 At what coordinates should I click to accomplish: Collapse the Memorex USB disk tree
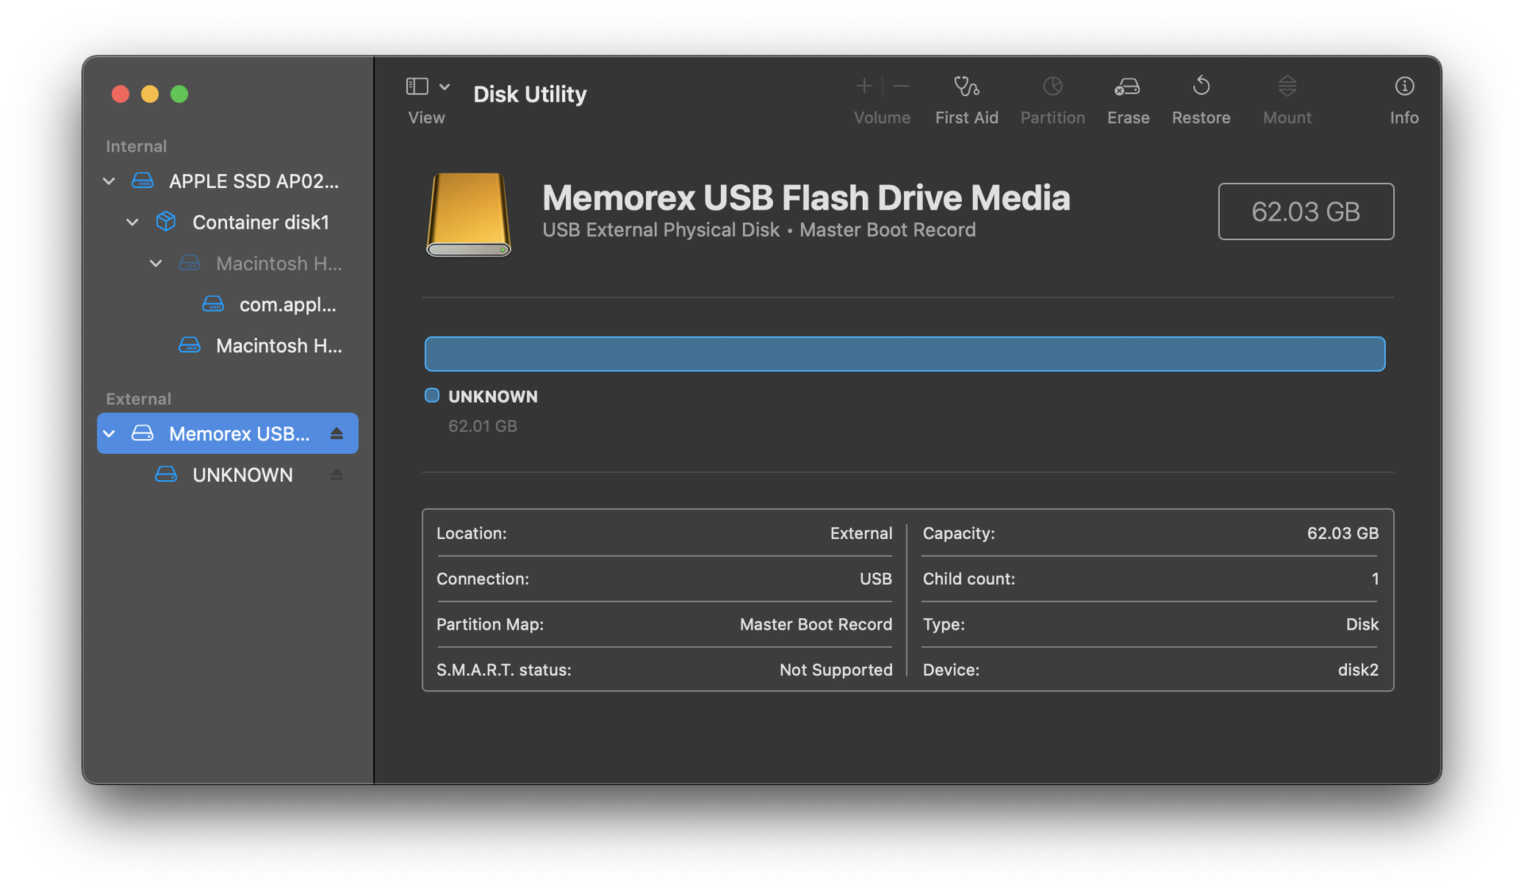109,433
